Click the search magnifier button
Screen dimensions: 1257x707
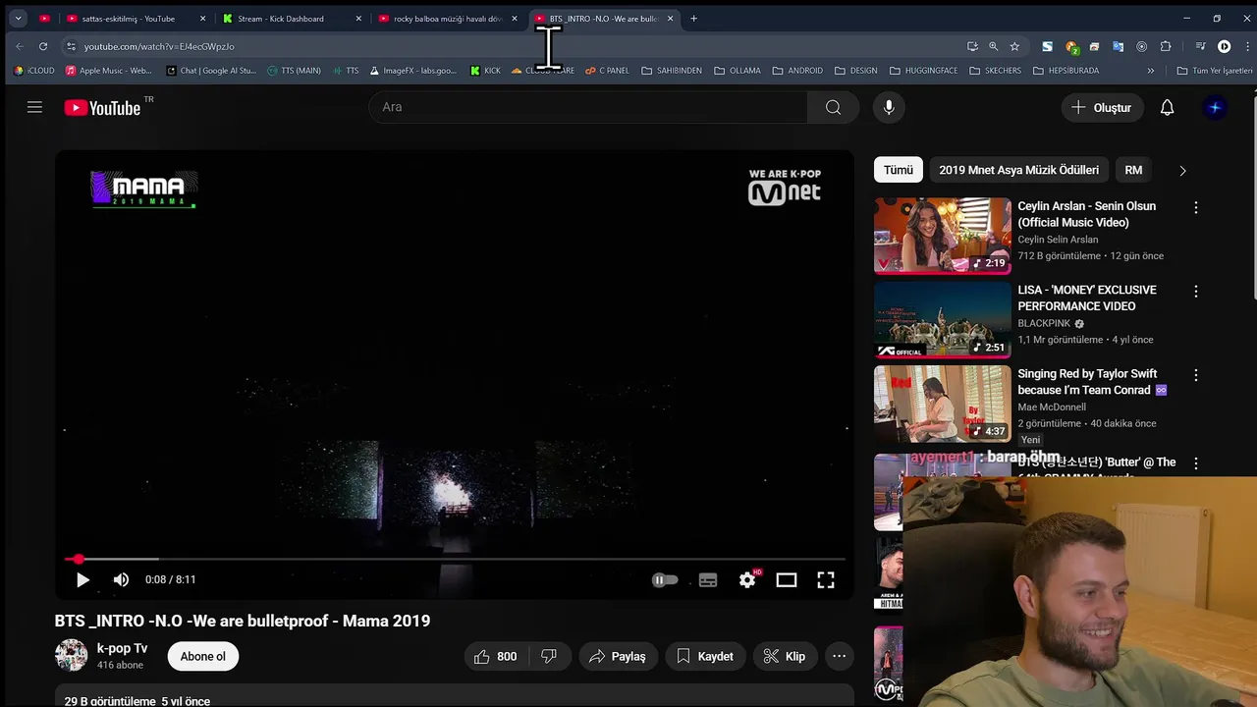pos(833,107)
